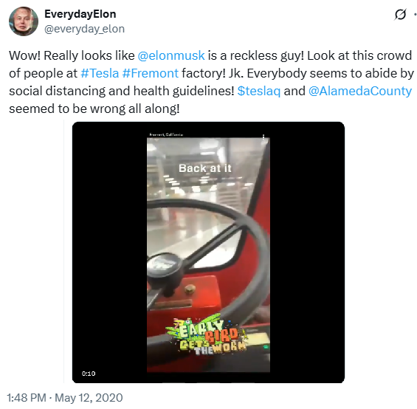Image resolution: width=417 pixels, height=409 pixels.
Task: Open the more options dot menu
Action: pyautogui.click(x=415, y=15)
